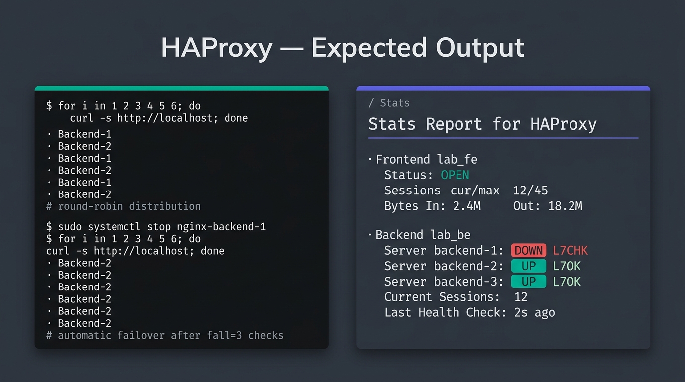Click the round-robin distribution comment line
This screenshot has height=382, width=685.
(123, 206)
